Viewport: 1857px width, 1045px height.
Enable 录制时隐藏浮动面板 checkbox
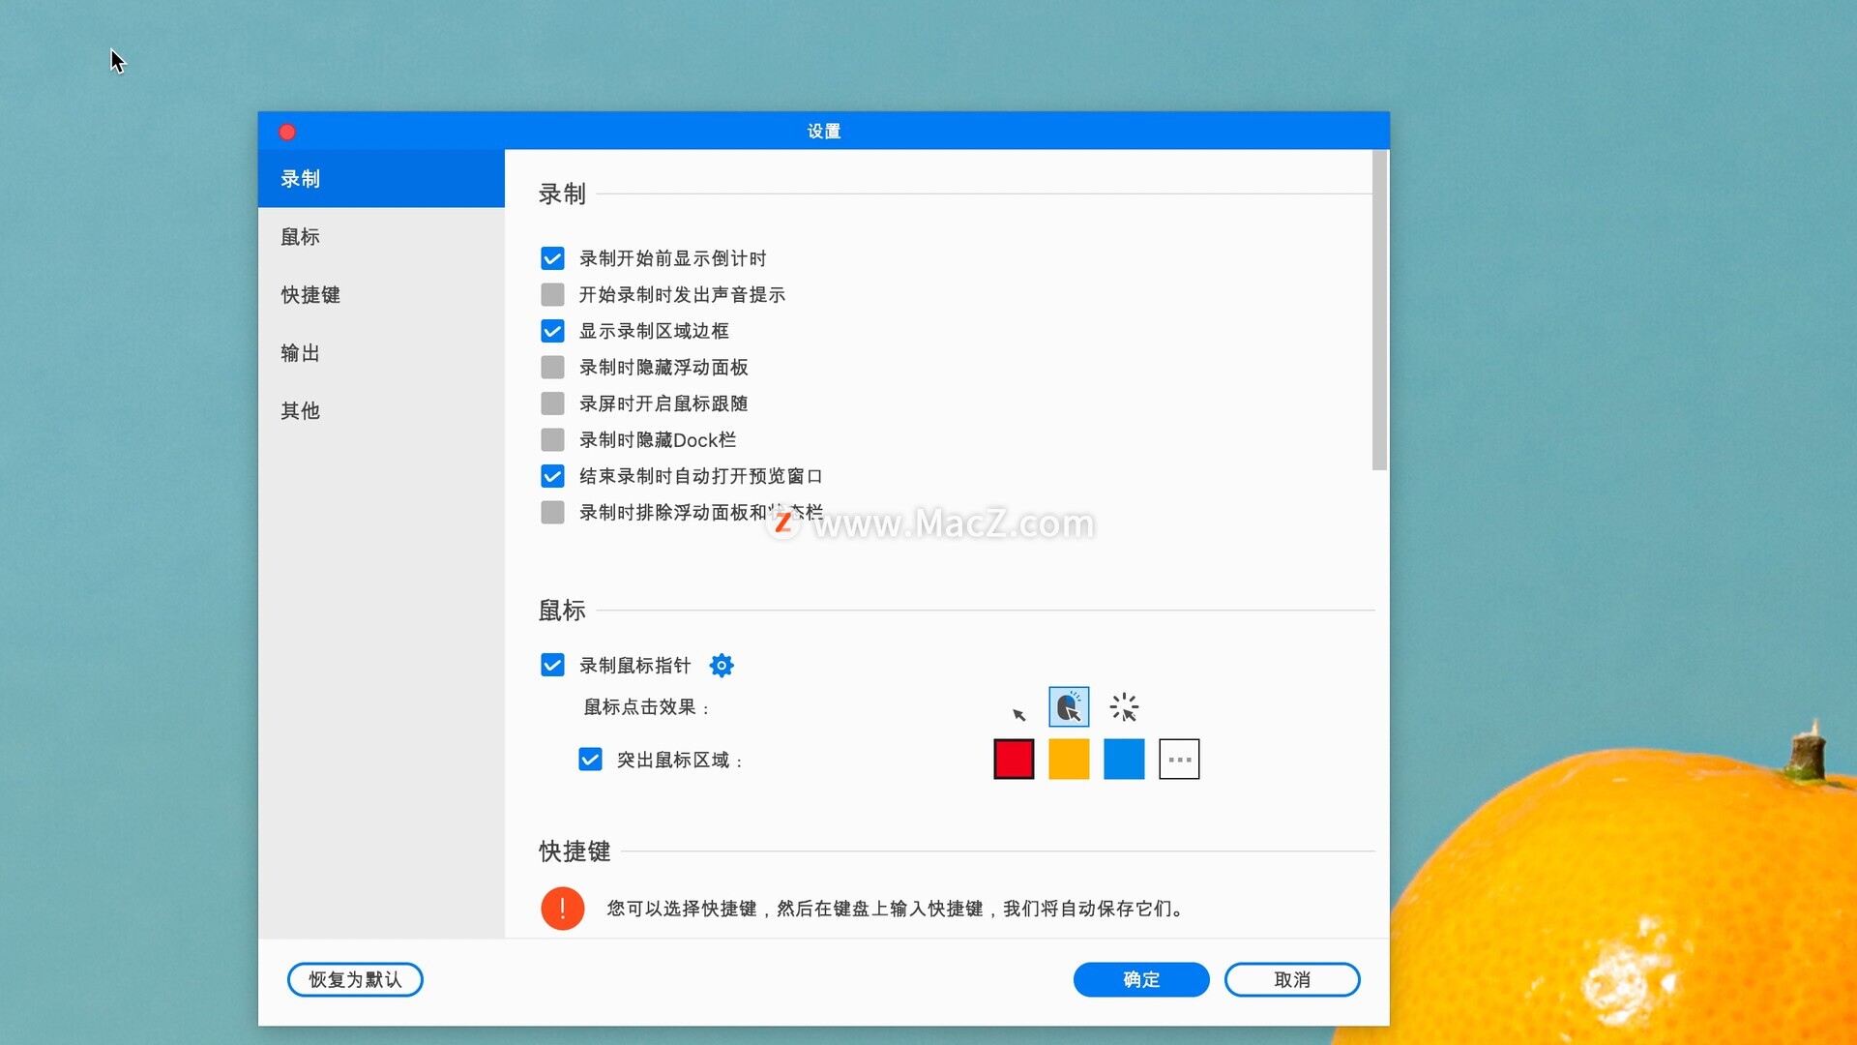pyautogui.click(x=552, y=367)
